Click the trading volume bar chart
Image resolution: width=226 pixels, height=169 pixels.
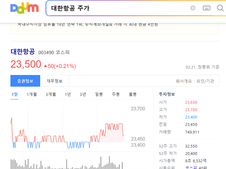pyautogui.click(x=67, y=163)
